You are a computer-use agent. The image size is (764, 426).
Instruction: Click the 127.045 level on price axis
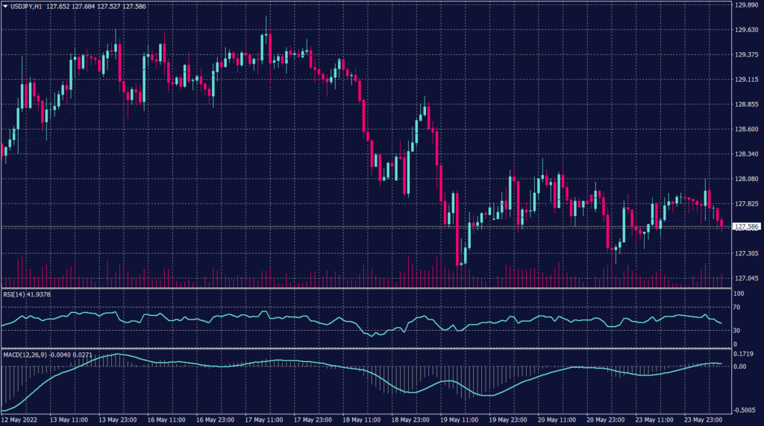746,279
